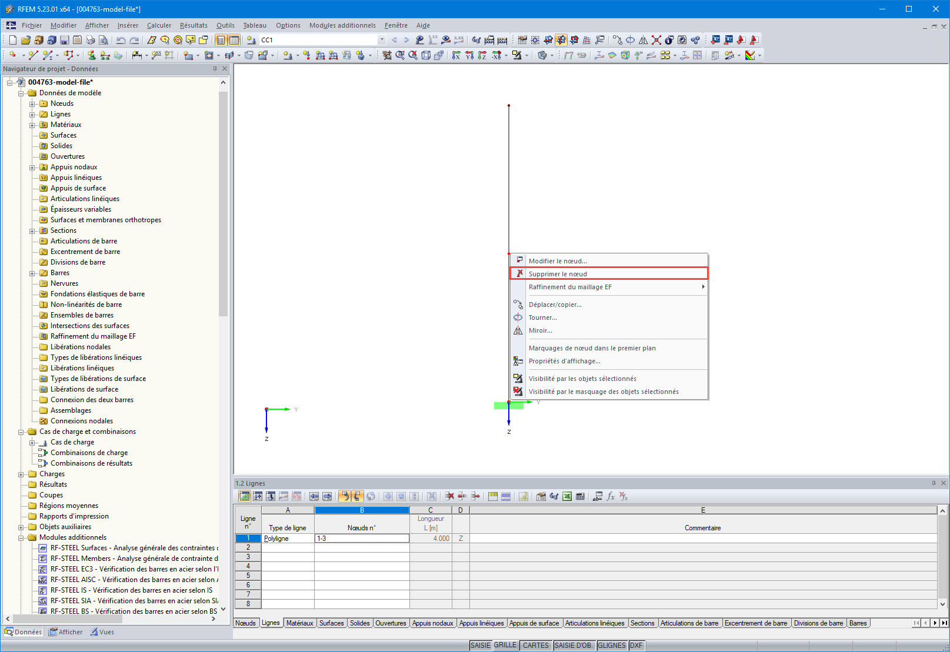Click the New model icon
The width and height of the screenshot is (950, 652).
[x=13, y=40]
